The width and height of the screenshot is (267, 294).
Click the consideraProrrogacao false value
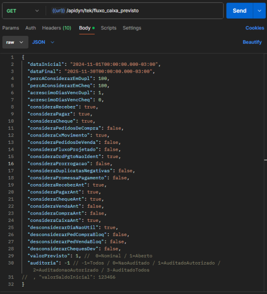(103, 164)
